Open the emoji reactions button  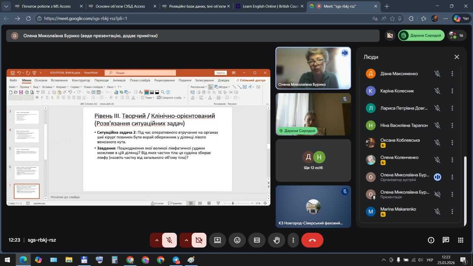pos(237,240)
